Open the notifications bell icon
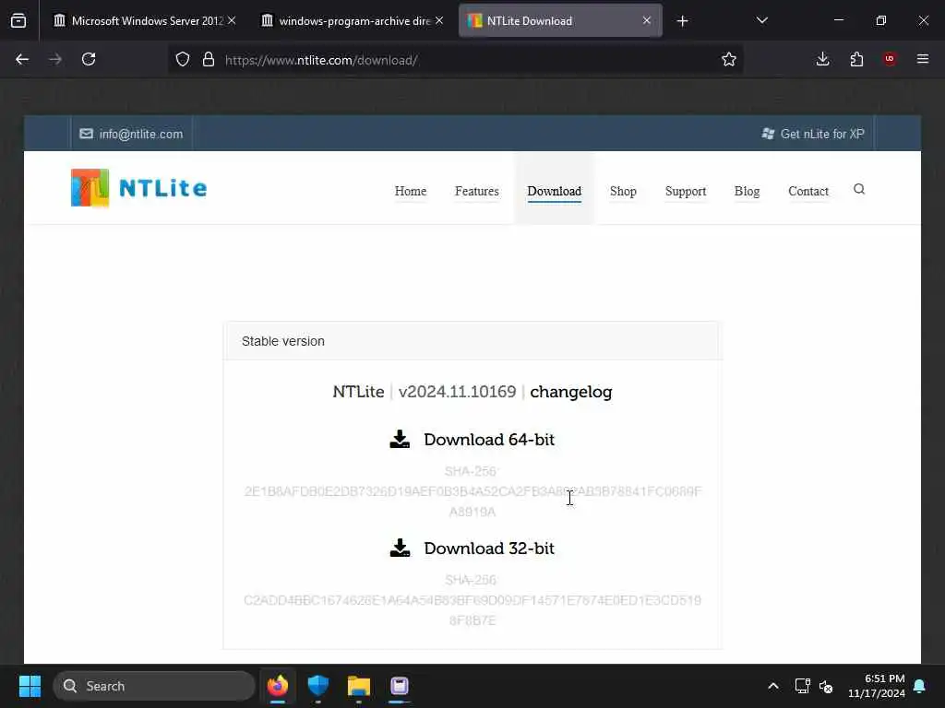Screen dimensions: 945x708 [920, 686]
